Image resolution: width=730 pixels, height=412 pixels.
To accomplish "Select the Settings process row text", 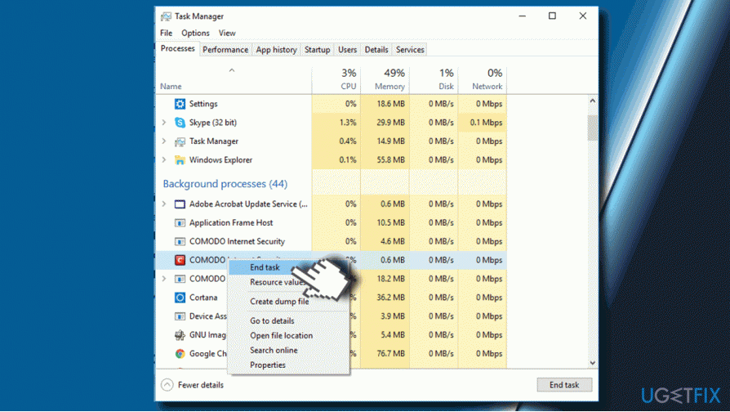I will click(203, 104).
